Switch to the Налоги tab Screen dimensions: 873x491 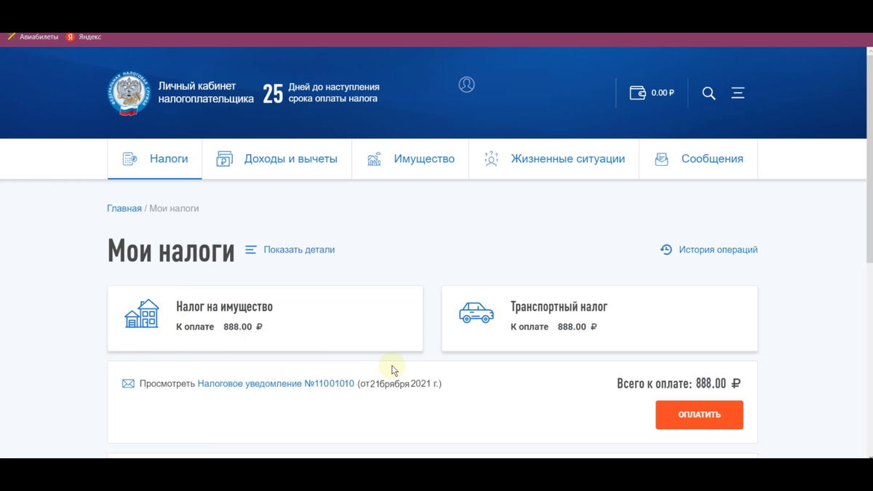[x=155, y=159]
